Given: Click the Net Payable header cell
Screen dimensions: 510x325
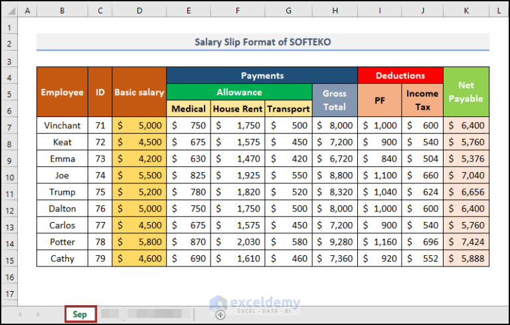Looking at the screenshot, I should click(x=466, y=92).
